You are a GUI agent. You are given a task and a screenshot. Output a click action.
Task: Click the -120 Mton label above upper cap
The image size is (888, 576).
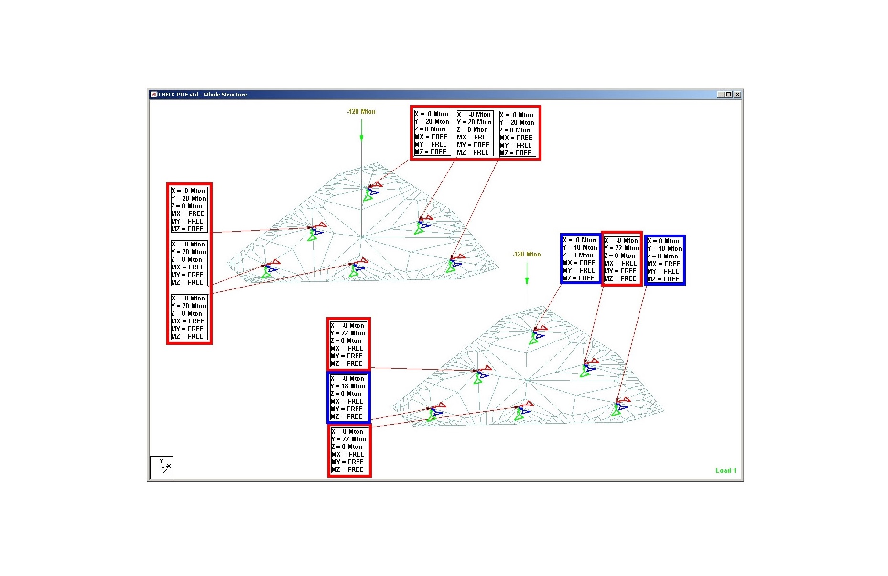pyautogui.click(x=361, y=111)
